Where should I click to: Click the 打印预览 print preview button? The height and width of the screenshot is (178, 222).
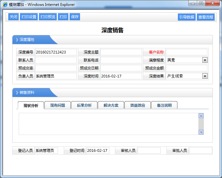[x=48, y=17]
